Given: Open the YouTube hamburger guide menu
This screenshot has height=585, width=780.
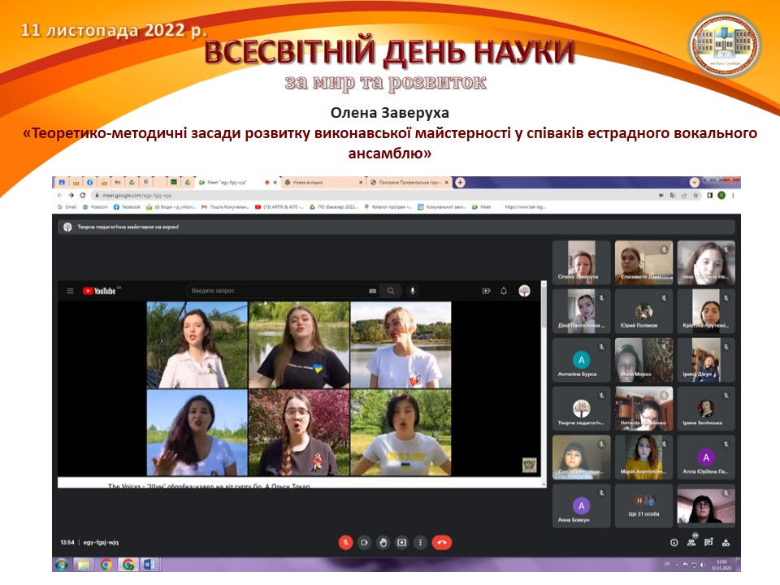Looking at the screenshot, I should click(70, 291).
